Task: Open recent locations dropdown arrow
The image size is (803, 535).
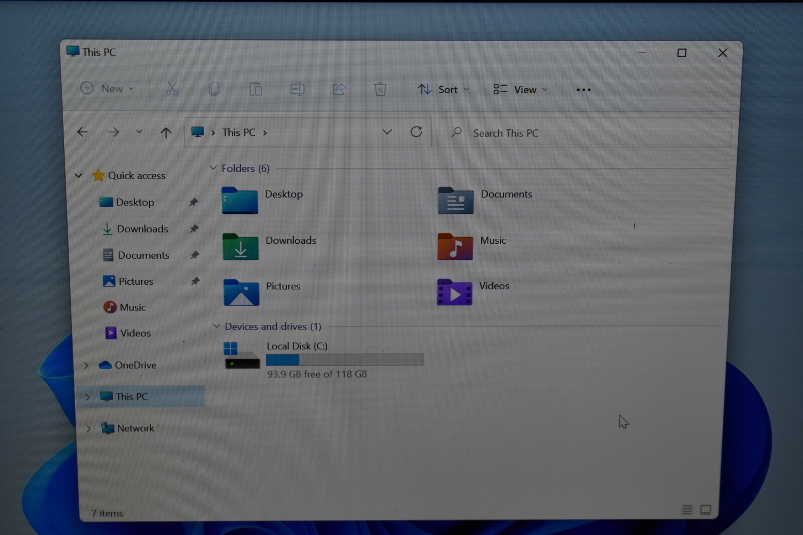Action: tap(139, 132)
